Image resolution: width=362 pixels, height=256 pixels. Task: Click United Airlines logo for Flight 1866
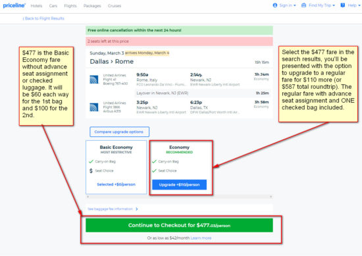(94, 107)
